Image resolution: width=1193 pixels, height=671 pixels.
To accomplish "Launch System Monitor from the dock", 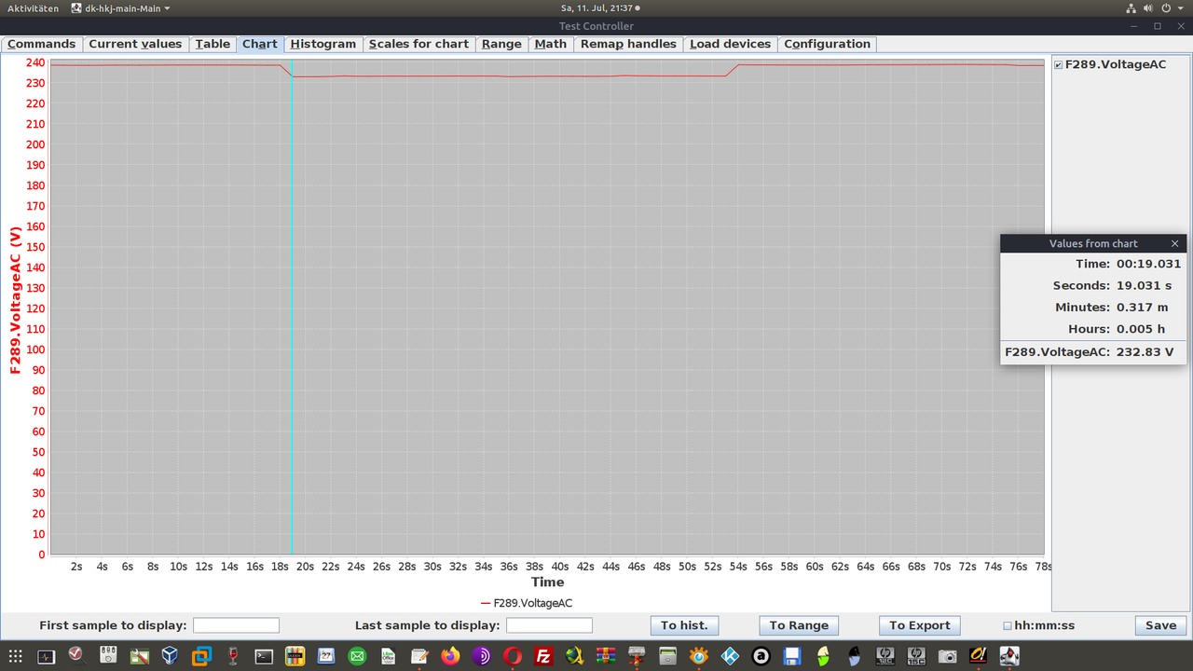I will point(46,657).
